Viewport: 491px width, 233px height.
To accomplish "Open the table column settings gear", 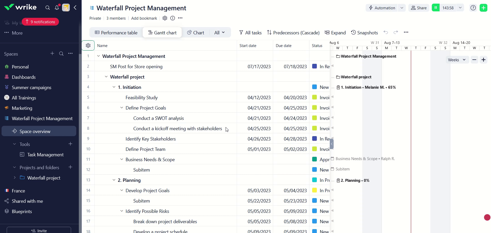I will tap(88, 45).
